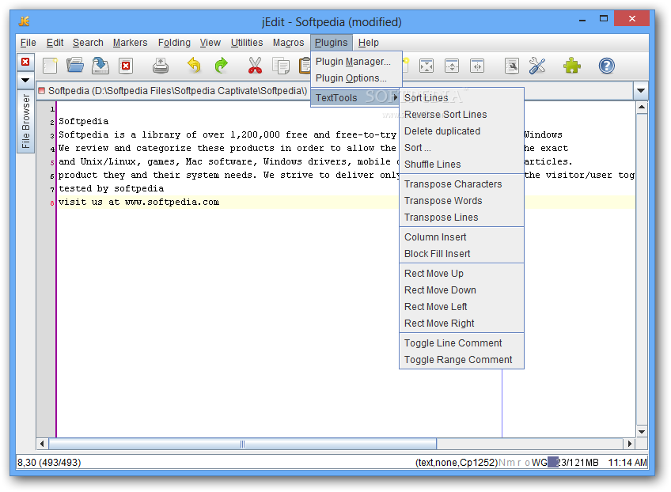Click horizontal scrollbar left arrow
The width and height of the screenshot is (671, 492).
tap(42, 444)
